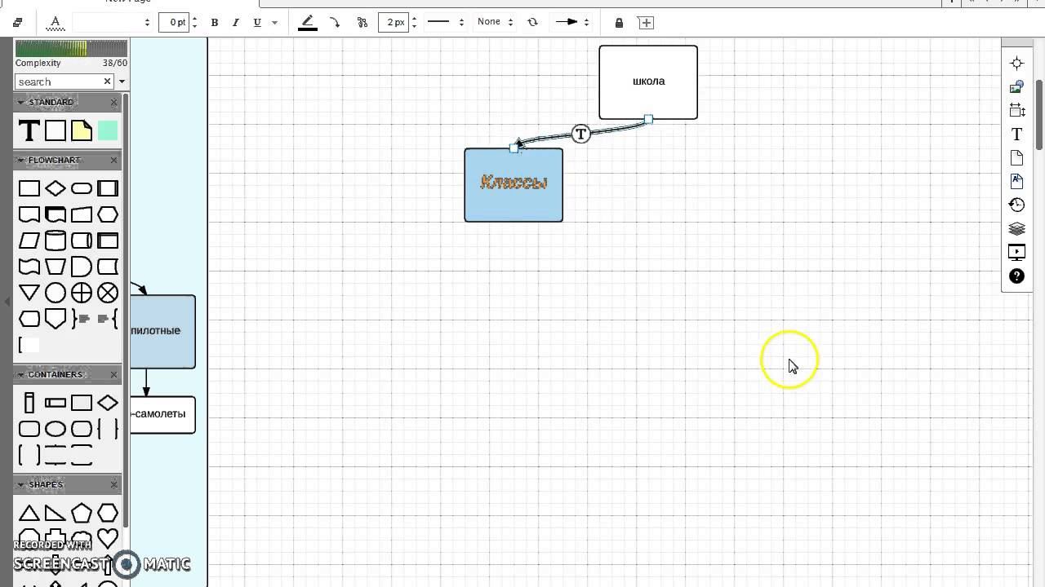Open the start arrow dropdown showing None
This screenshot has width=1045, height=587.
[x=495, y=23]
